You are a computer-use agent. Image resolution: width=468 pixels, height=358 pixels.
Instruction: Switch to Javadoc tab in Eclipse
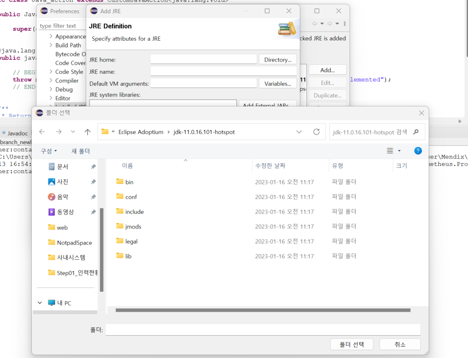coord(15,133)
